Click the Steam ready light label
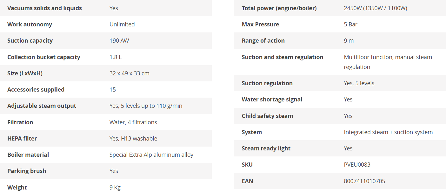Viewport: 446px width, 193px height. coord(266,148)
